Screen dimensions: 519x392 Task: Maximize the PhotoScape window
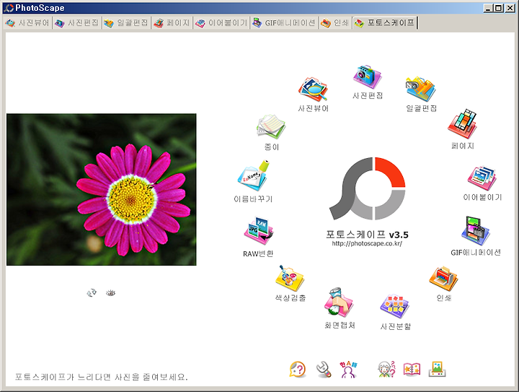(499, 8)
